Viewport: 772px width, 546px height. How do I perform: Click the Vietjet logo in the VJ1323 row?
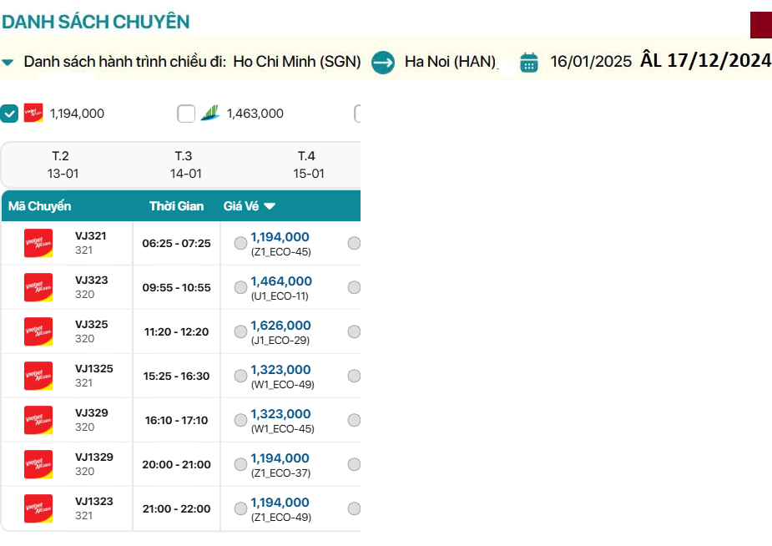[38, 508]
